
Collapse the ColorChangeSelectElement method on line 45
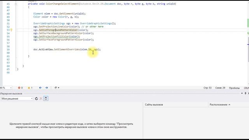click(x=16, y=4)
